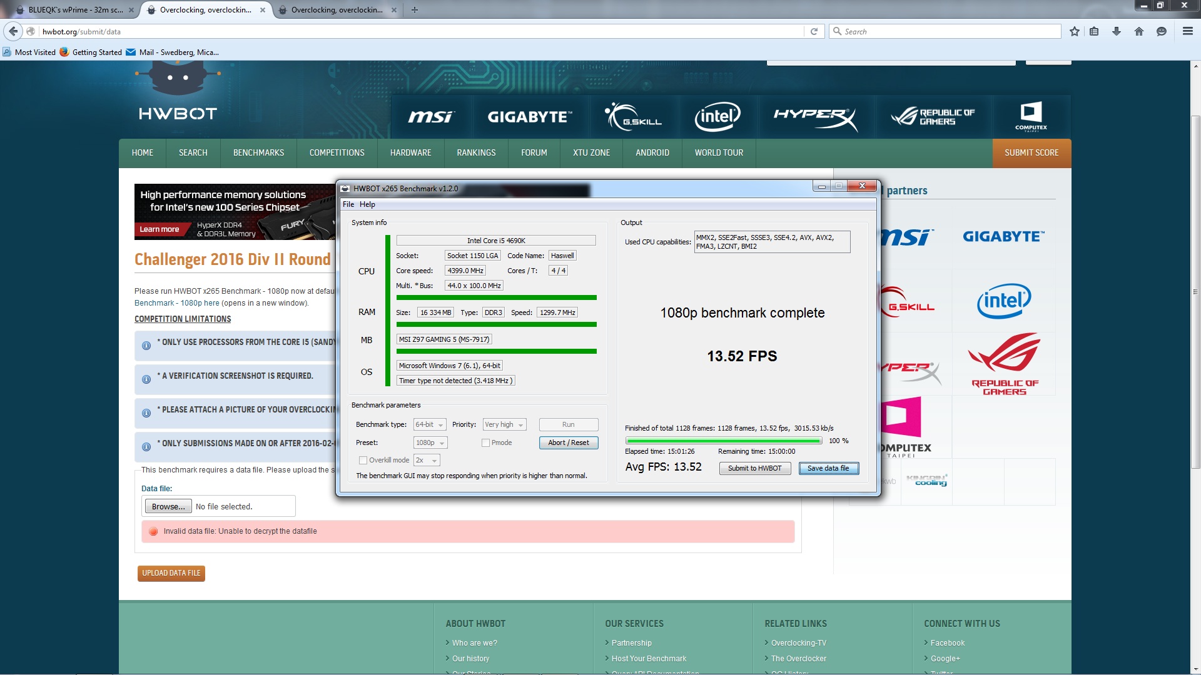1201x675 pixels.
Task: Open the File menu in x265 Benchmark
Action: click(x=348, y=204)
